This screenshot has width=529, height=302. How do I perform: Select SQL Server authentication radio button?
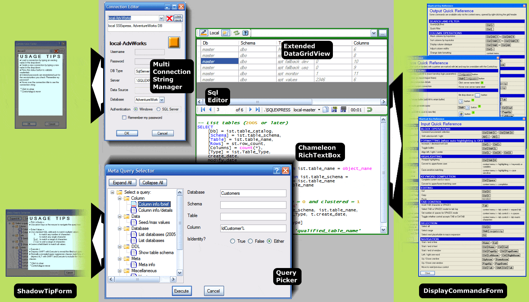click(159, 109)
